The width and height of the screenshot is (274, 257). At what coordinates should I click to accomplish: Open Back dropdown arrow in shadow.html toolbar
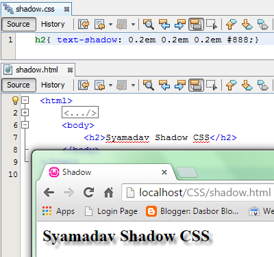click(110, 85)
